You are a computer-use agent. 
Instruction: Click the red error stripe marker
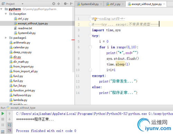(x=73, y=40)
